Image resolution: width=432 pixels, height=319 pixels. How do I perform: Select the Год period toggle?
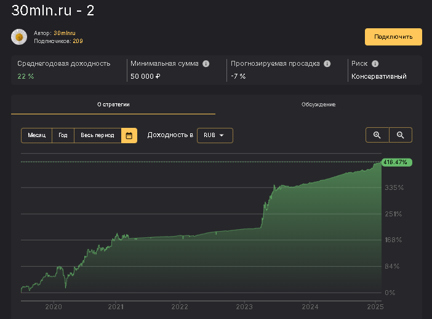tap(63, 136)
